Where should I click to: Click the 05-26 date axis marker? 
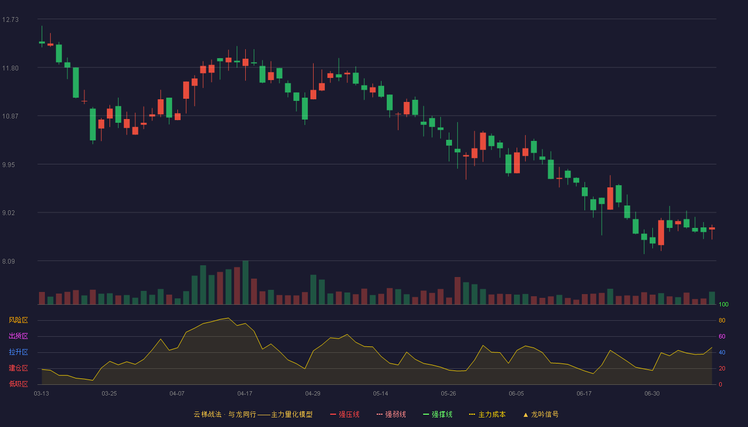pos(448,393)
